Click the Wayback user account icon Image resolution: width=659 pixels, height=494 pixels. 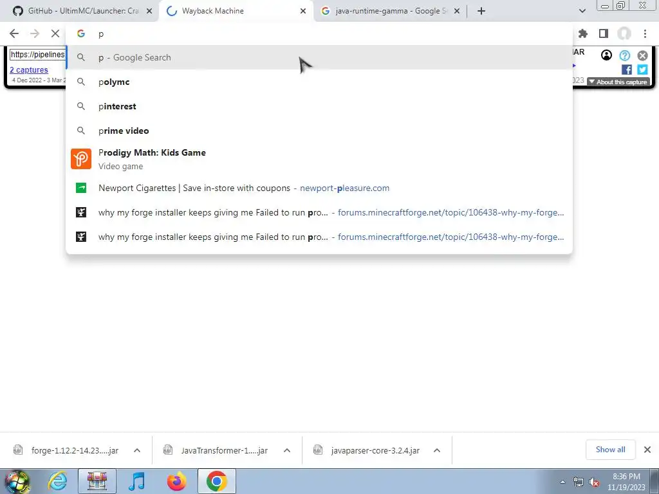click(x=606, y=55)
